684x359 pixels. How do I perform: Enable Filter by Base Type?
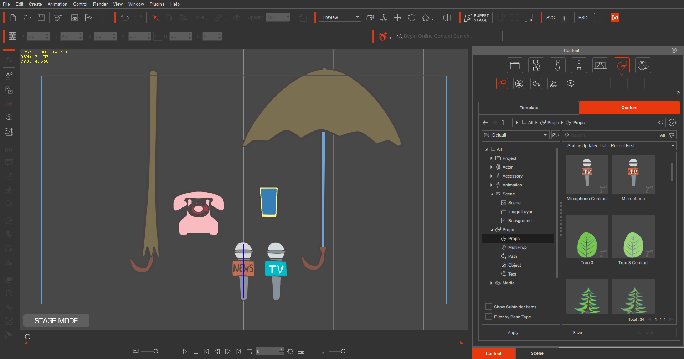click(489, 317)
